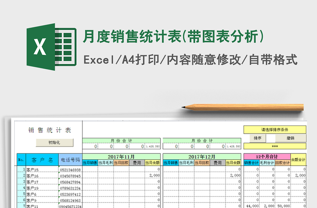Select customer cell 客户15

pos(42,170)
